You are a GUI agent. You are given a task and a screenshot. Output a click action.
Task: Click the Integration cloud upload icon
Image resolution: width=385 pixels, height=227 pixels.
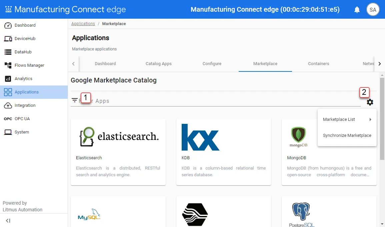(x=8, y=105)
